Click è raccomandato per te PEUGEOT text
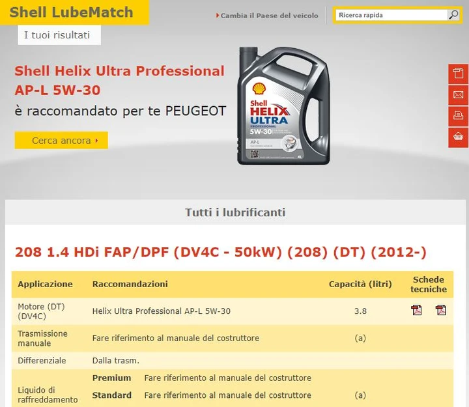Viewport: 469px width, 407px height. click(121, 111)
